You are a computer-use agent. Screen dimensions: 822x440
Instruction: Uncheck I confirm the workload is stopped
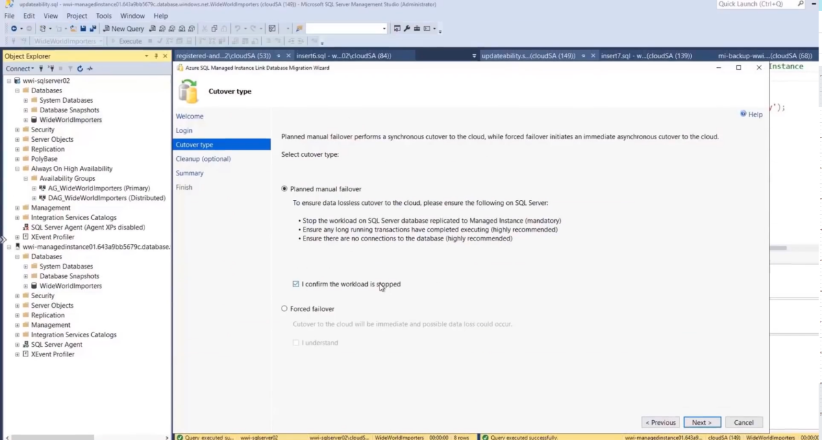pyautogui.click(x=296, y=284)
